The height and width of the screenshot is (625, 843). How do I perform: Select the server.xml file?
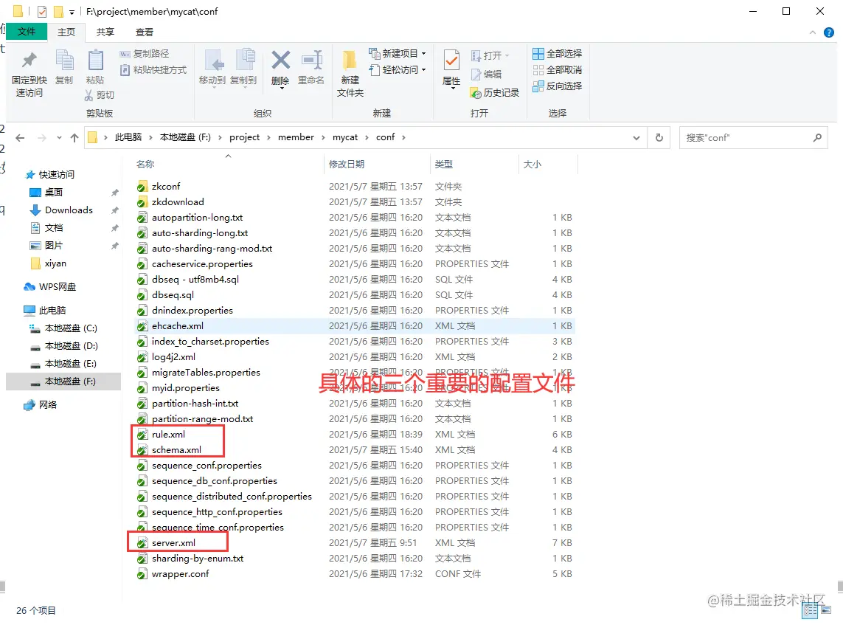click(173, 543)
